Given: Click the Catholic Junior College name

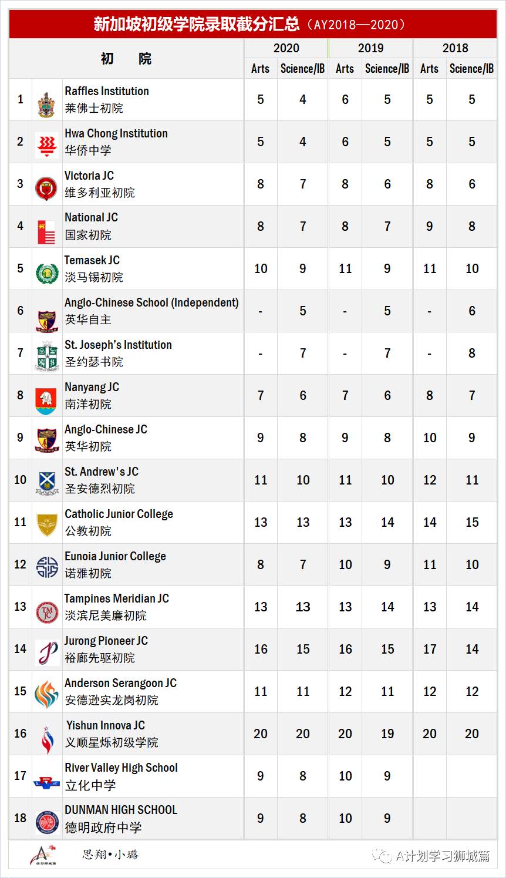Looking at the screenshot, I should pos(119,514).
